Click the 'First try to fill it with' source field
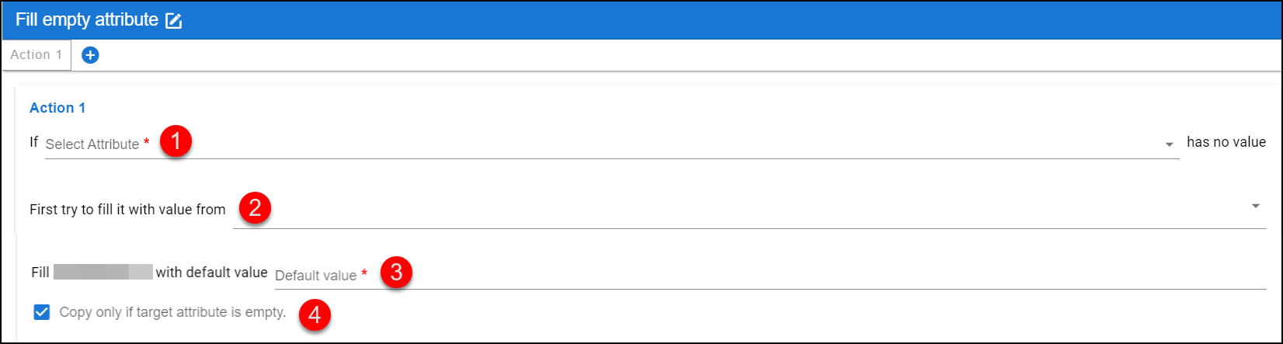Viewport: 1283px width, 344px height. pyautogui.click(x=749, y=210)
